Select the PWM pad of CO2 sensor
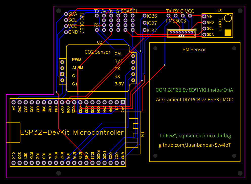The width and height of the screenshot is (251, 184). (62, 62)
